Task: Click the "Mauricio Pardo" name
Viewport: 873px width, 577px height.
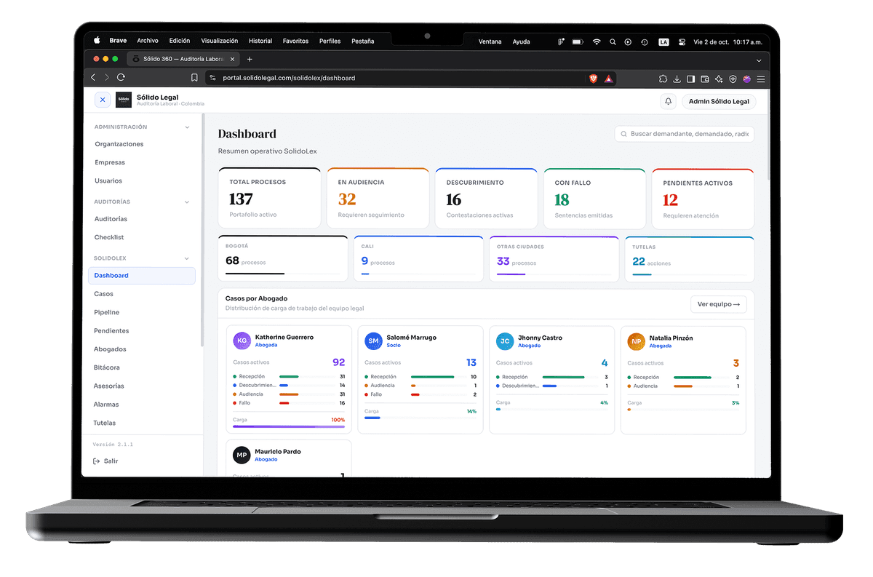Action: click(x=278, y=452)
